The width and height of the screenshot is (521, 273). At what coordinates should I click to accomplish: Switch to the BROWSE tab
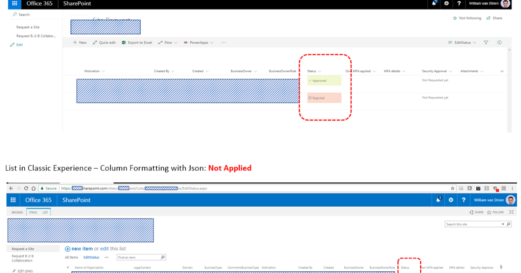click(16, 212)
